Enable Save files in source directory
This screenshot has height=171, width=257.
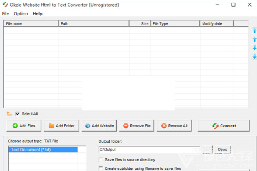(x=101, y=160)
